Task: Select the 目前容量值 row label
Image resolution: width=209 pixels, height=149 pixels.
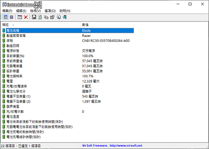Action: 15,61
